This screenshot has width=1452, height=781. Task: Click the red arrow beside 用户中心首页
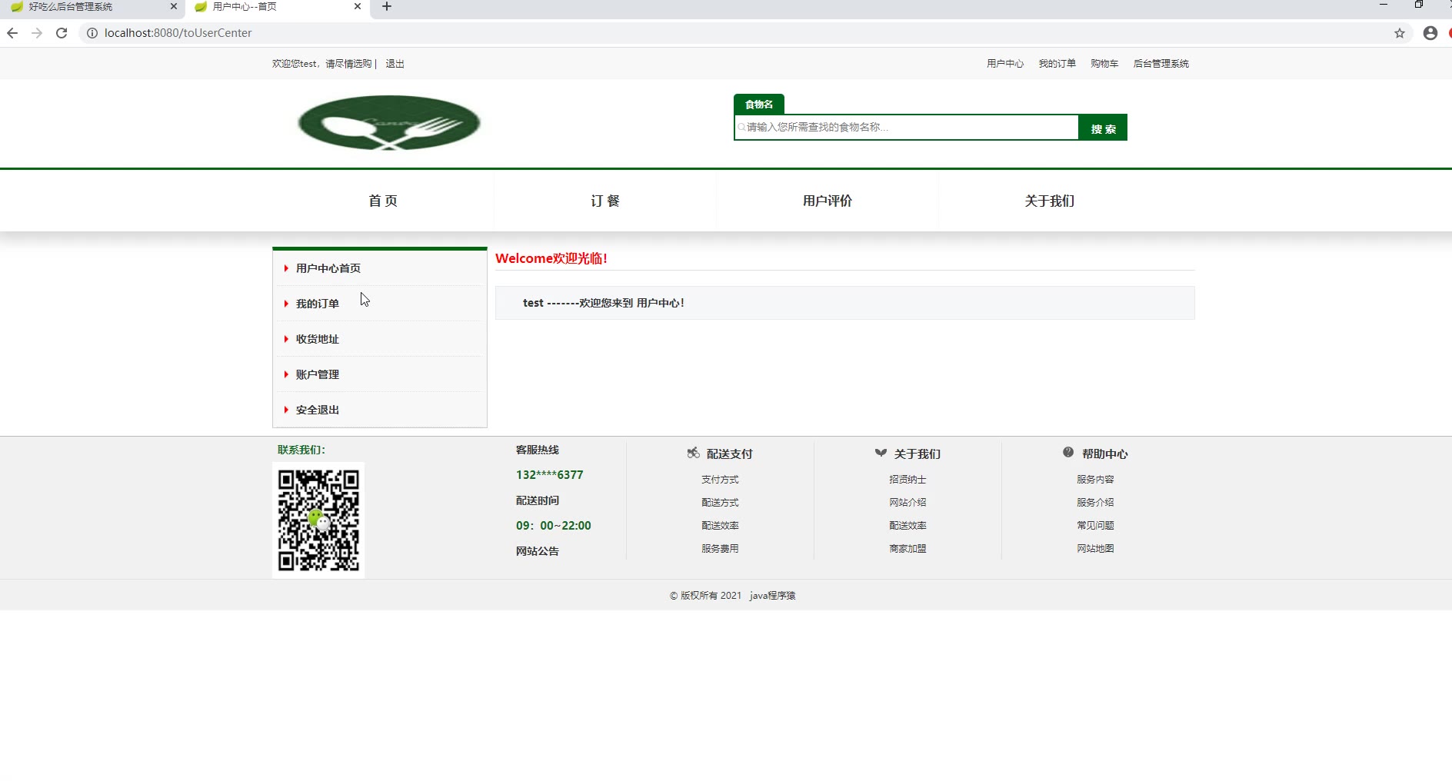pyautogui.click(x=286, y=268)
